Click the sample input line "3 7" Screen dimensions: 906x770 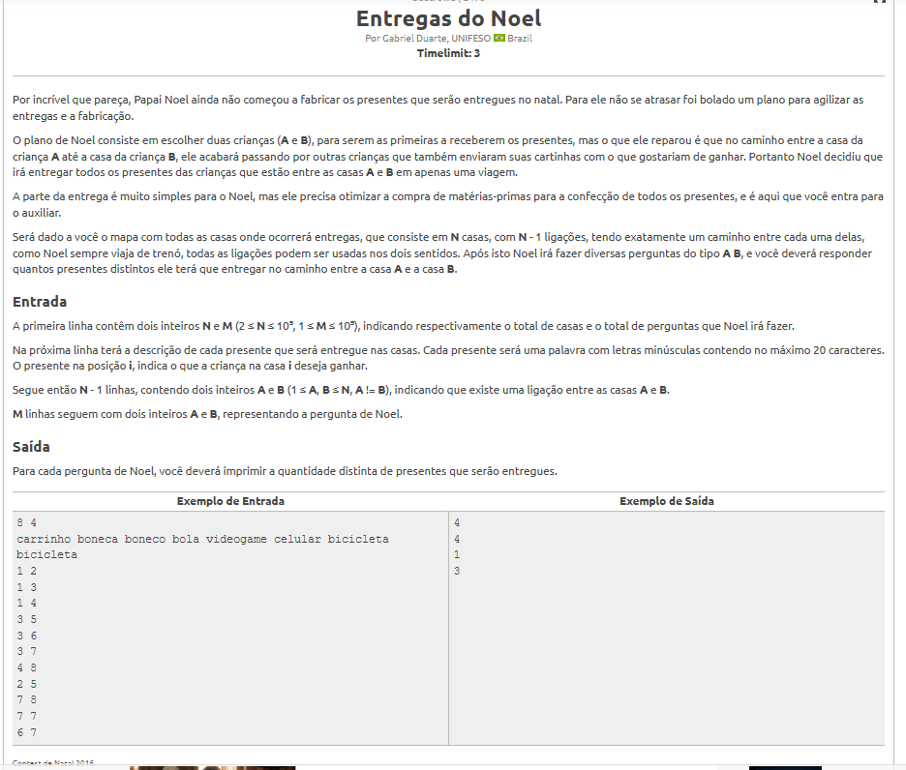tap(26, 651)
